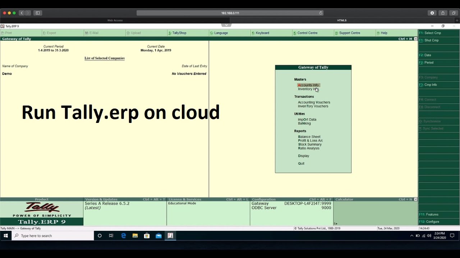This screenshot has height=258, width=460.
Task: Toggle the browser sidebar icon
Action: click(x=37, y=13)
